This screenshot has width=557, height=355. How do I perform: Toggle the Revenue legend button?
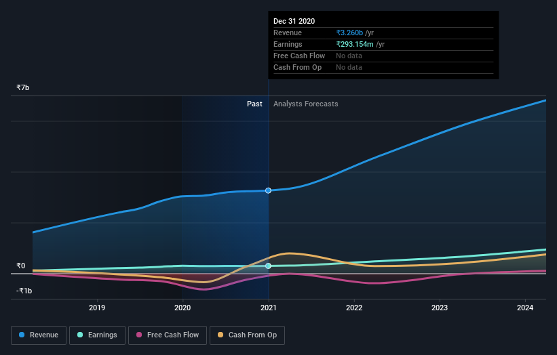click(x=39, y=335)
